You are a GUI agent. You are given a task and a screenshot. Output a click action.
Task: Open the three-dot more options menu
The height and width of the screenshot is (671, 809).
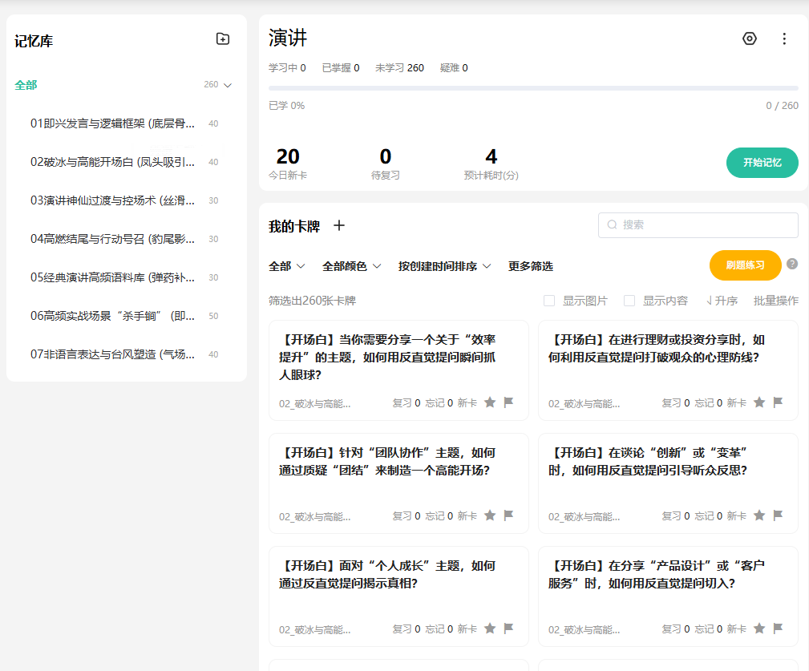click(x=783, y=38)
